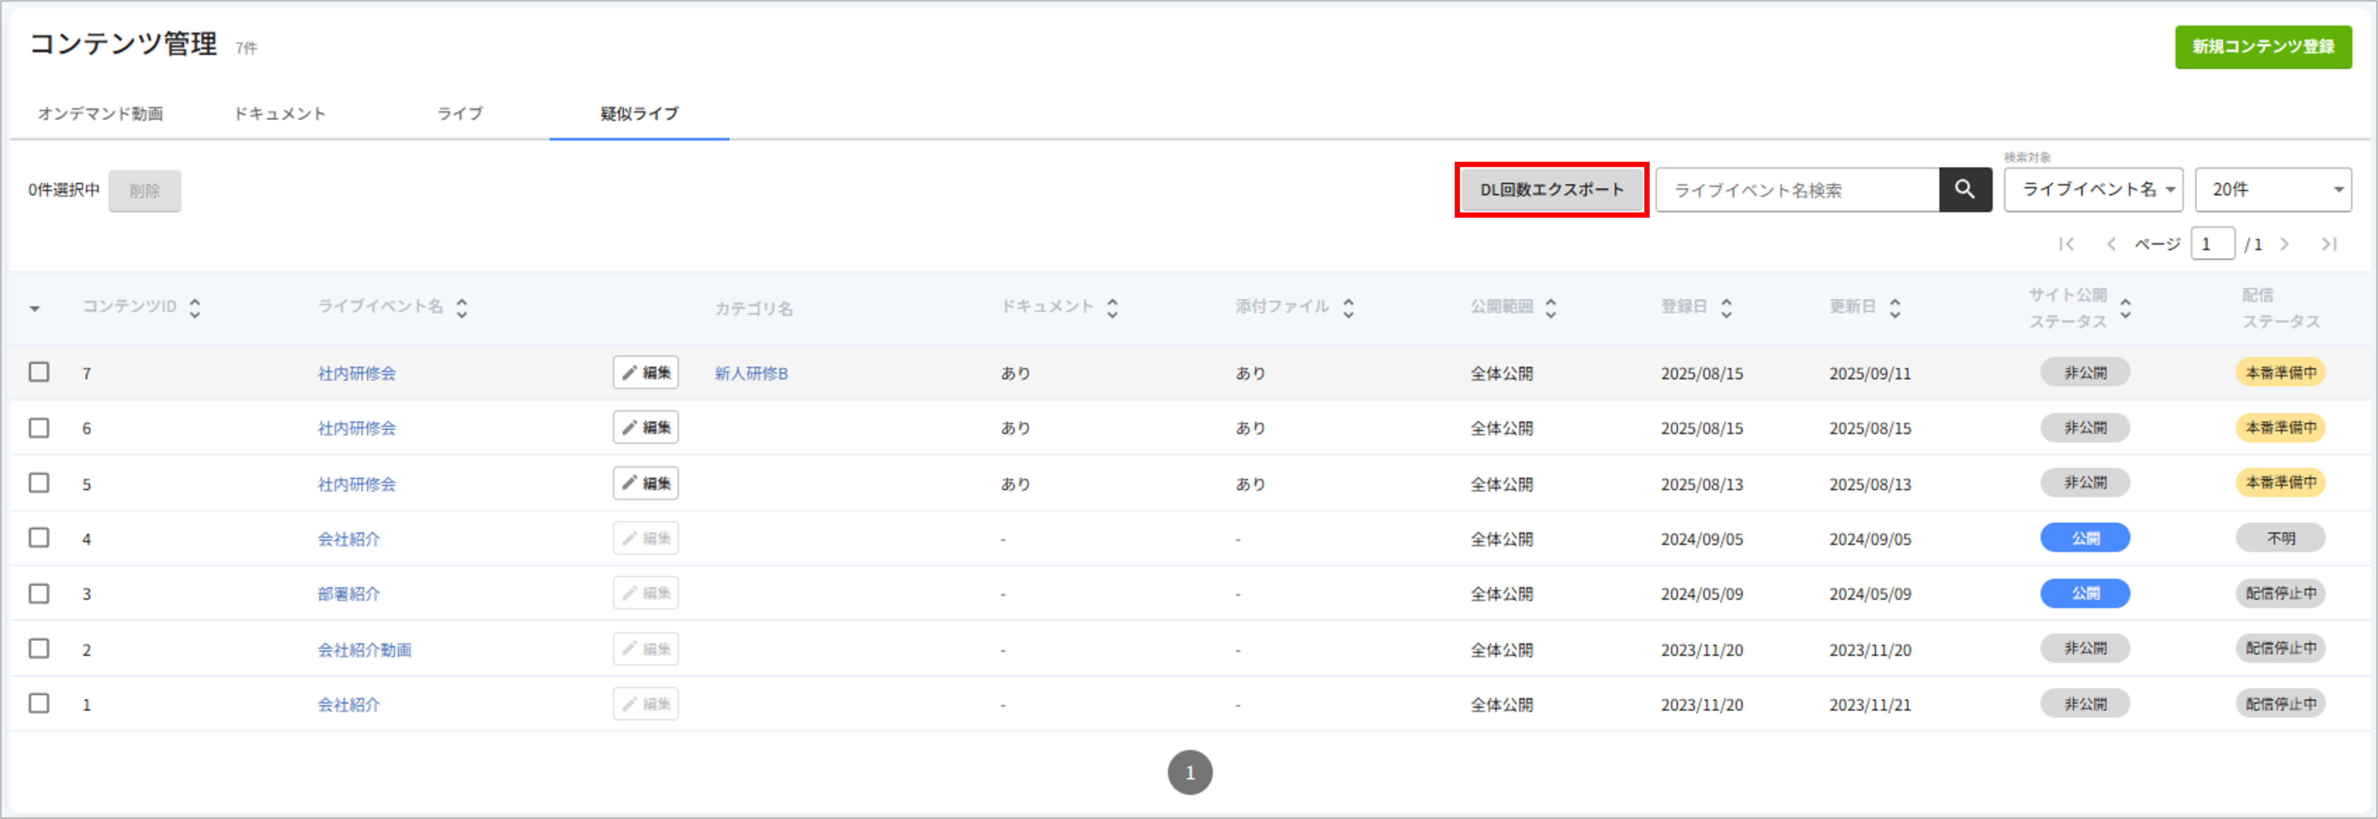Go to previous page chevron
Viewport: 2378px width, 819px height.
pos(2110,244)
